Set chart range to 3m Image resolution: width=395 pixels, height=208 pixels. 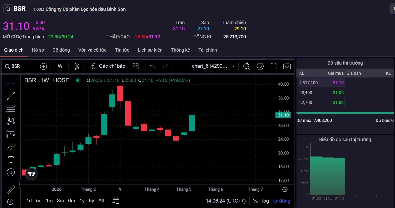coord(60,200)
